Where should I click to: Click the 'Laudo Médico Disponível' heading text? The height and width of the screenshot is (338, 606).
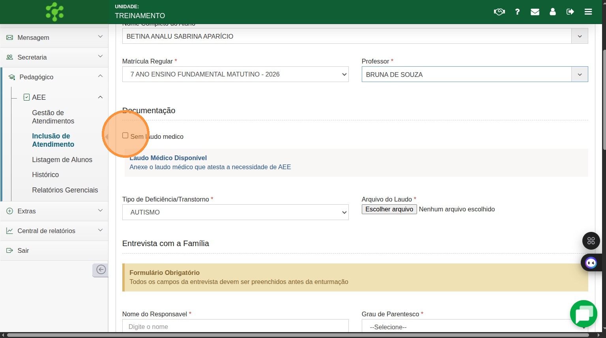point(168,158)
